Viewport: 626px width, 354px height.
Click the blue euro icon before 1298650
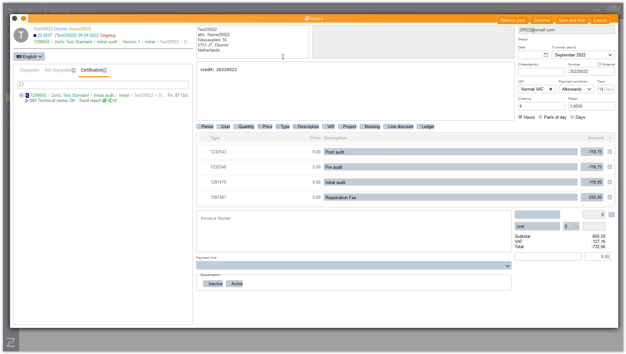coord(27,96)
